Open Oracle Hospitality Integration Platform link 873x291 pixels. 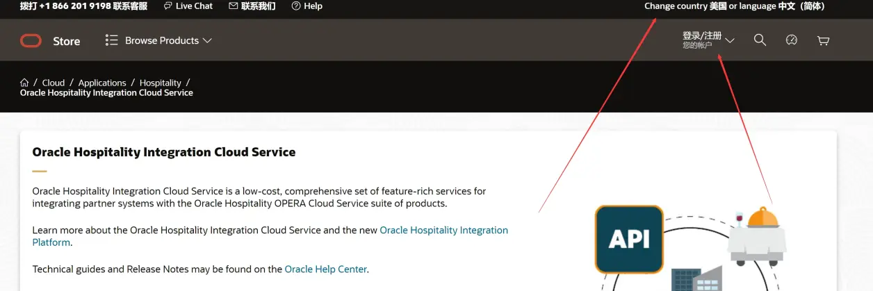[270, 236]
